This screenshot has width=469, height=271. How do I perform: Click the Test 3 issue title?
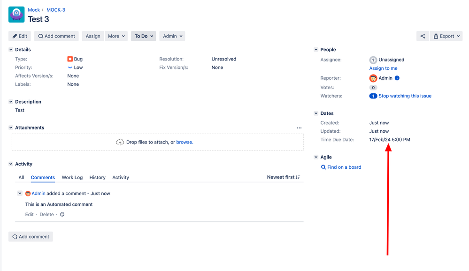pyautogui.click(x=38, y=19)
